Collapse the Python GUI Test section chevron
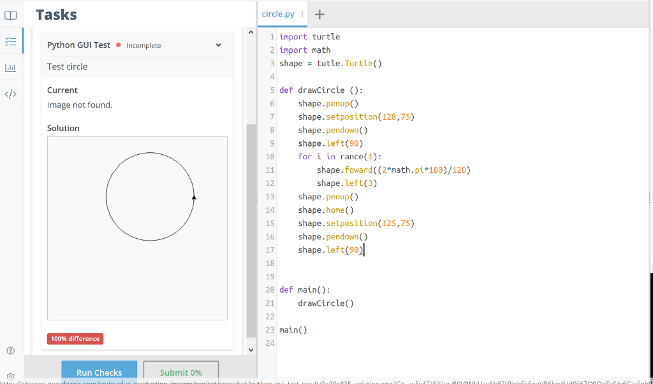This screenshot has height=384, width=653. click(219, 45)
